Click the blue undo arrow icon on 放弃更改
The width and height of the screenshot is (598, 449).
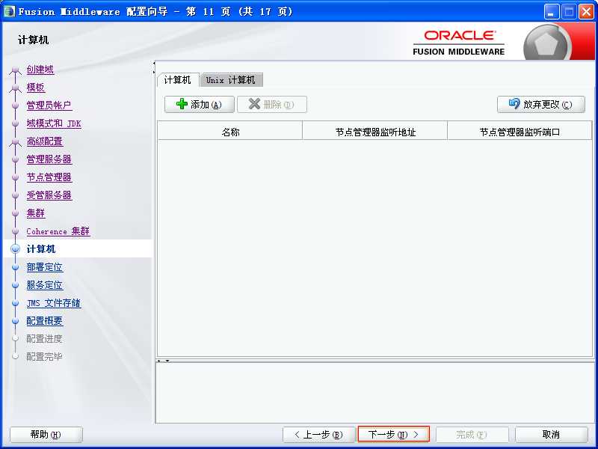(514, 103)
